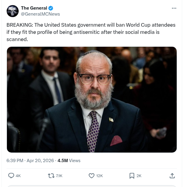Open the attached photo of the bearded man
The height and width of the screenshot is (187, 183).
click(x=91, y=99)
